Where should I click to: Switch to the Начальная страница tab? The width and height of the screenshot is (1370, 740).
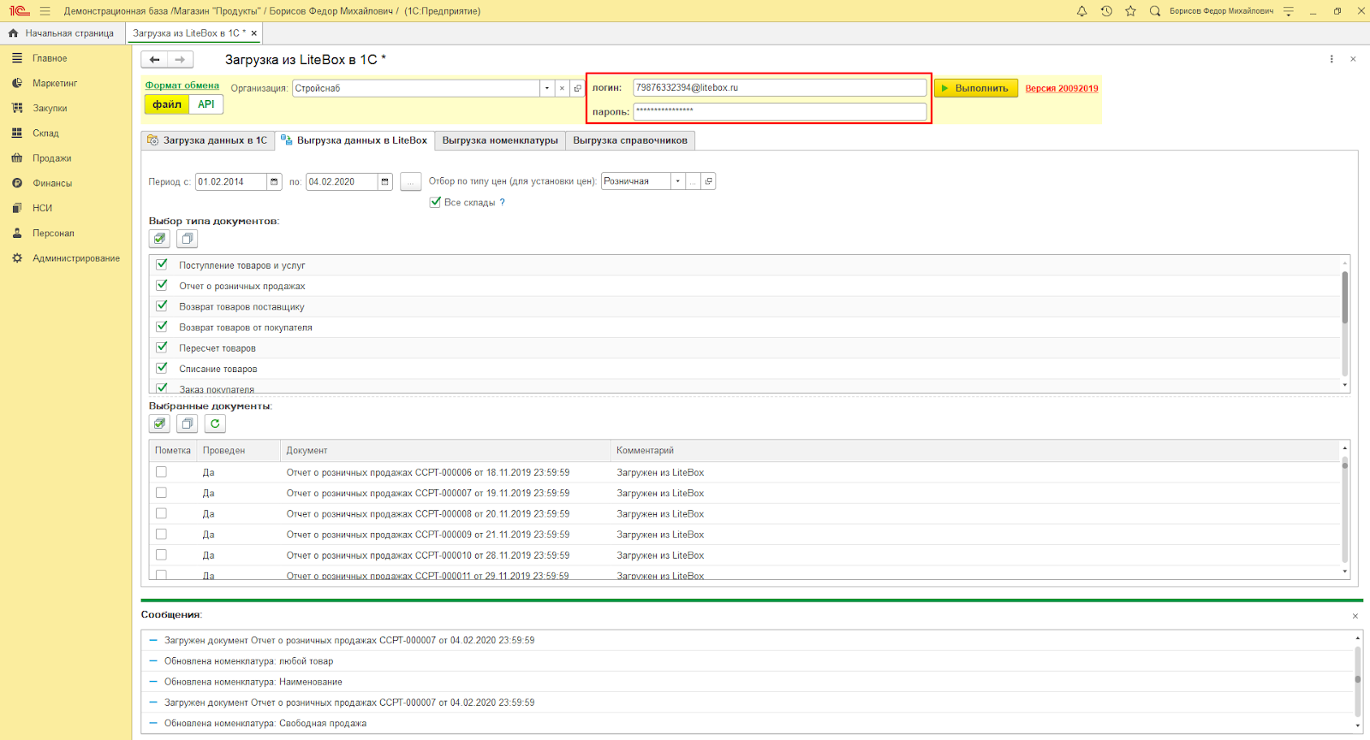(x=62, y=33)
